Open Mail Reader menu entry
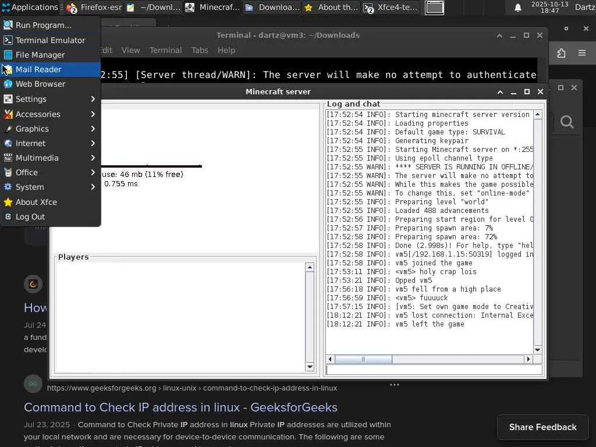Viewport: 596px width, 447px height. pos(38,69)
